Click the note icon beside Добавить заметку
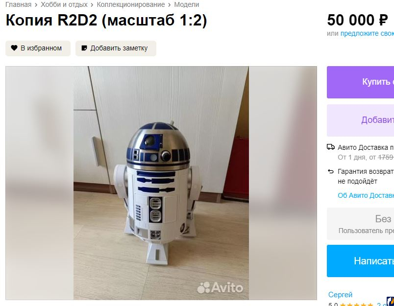The height and width of the screenshot is (306, 394). [x=84, y=48]
